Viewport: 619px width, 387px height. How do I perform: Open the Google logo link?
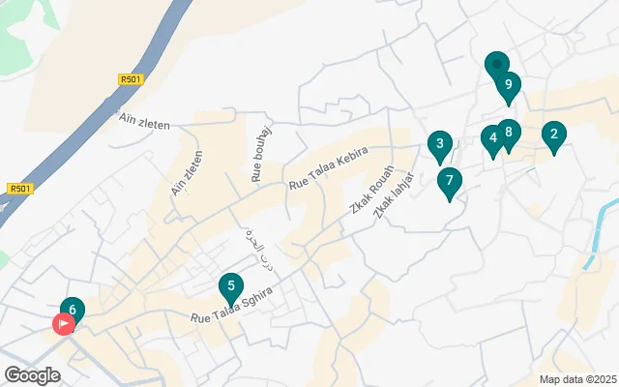coord(33,375)
